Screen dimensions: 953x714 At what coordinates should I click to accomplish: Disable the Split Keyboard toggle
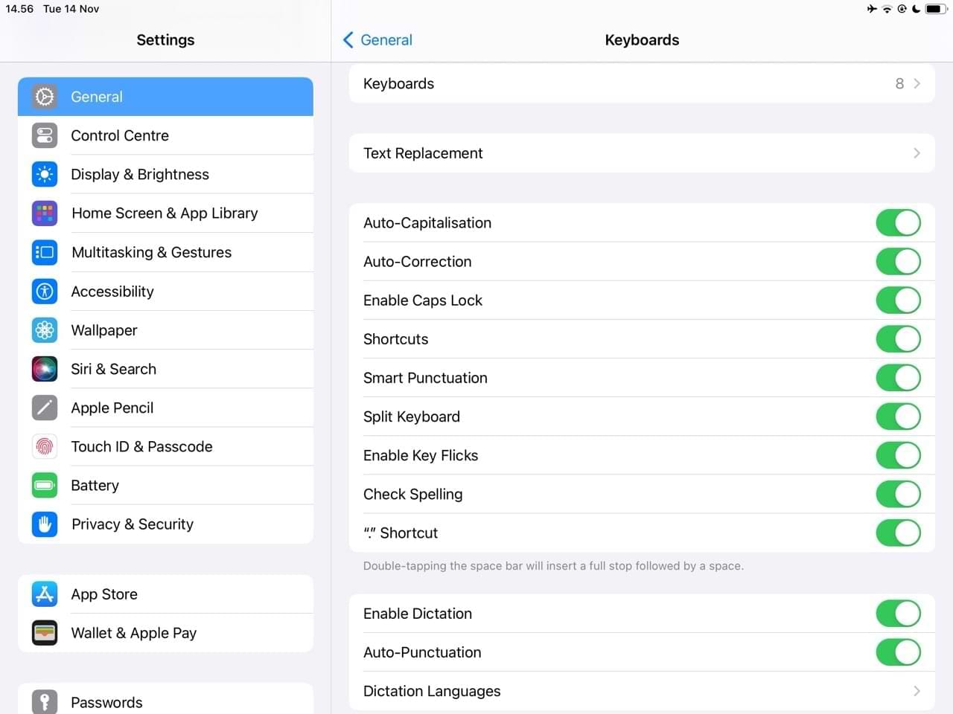coord(898,416)
